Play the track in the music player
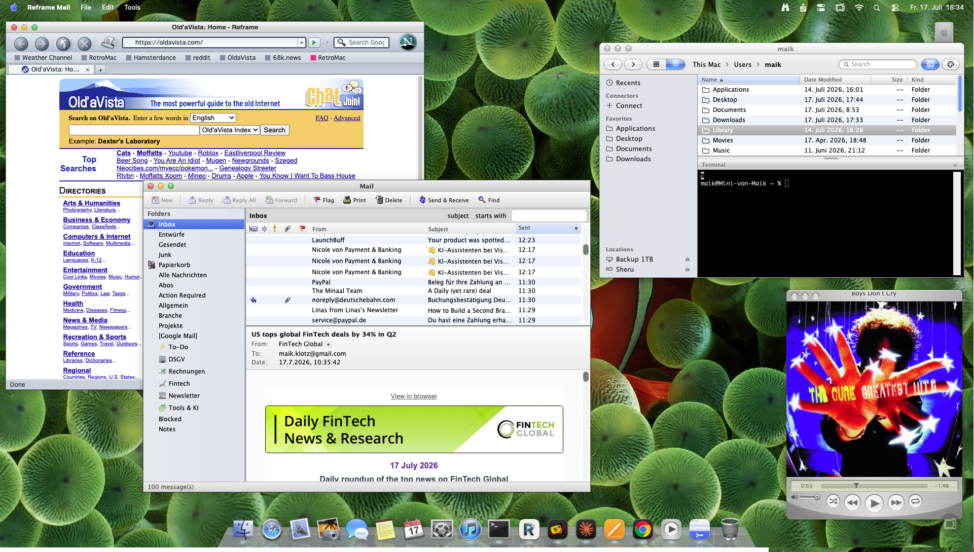The width and height of the screenshot is (974, 552). (x=874, y=503)
